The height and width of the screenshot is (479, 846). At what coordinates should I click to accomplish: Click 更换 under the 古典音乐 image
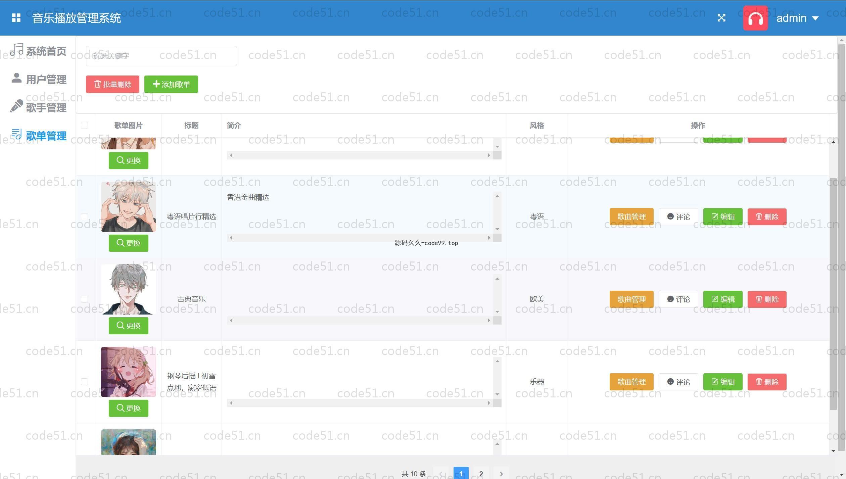coord(129,326)
